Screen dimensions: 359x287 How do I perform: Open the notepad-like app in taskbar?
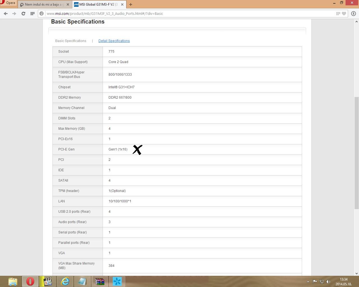point(82,281)
